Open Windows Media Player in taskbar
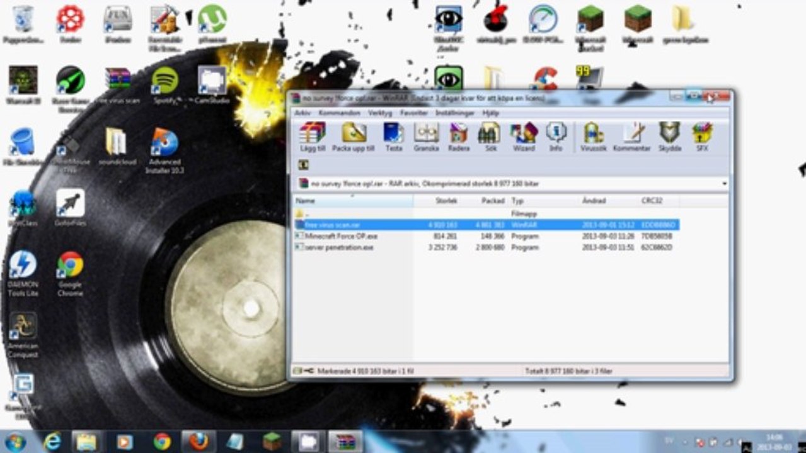Screen dimensions: 806x453 125,442
